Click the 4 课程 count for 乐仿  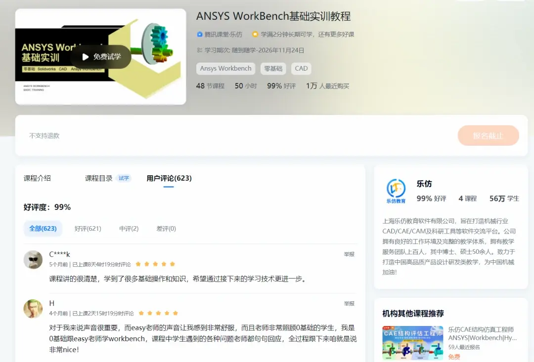click(468, 199)
